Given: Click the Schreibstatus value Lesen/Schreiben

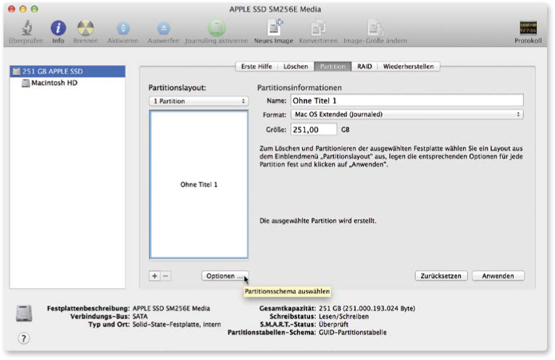Looking at the screenshot, I should tap(343, 317).
